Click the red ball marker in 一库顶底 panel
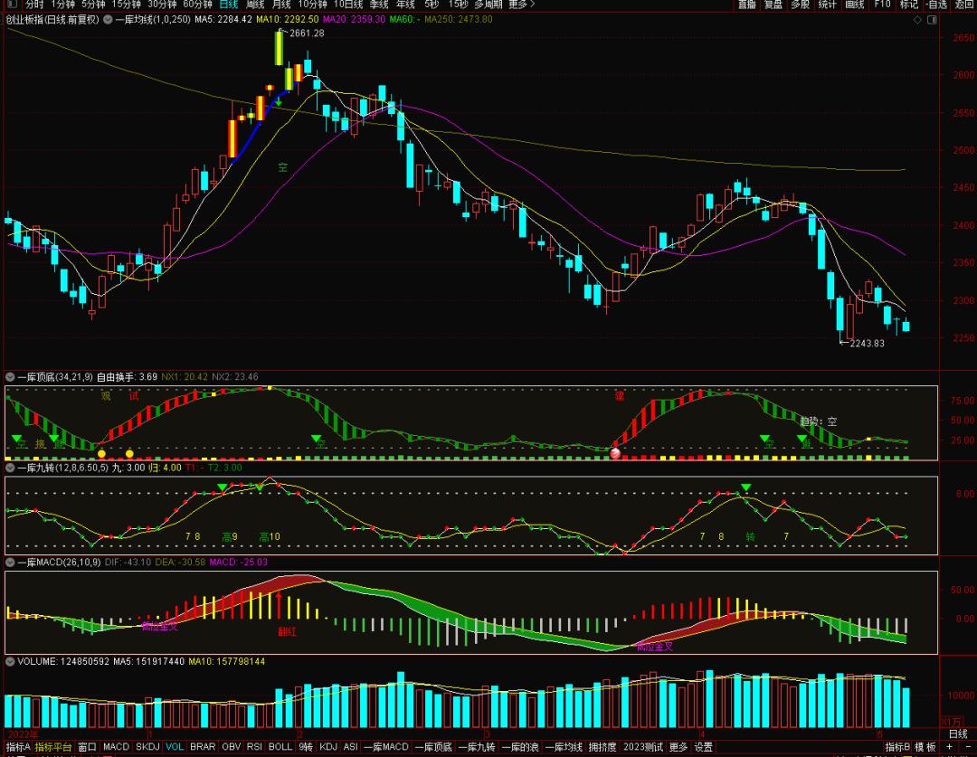Screen dimensions: 977x757 pos(616,453)
